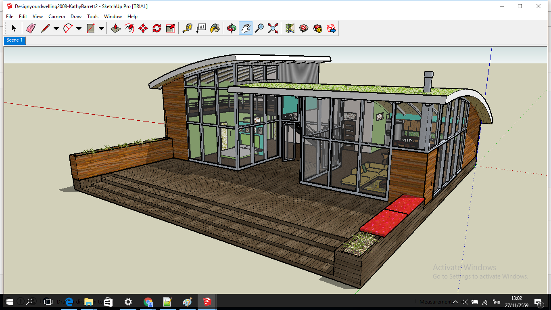
Task: Open the Camera menu
Action: [x=56, y=17]
